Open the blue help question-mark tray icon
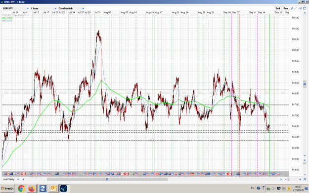This screenshot has width=309, height=193. (x=259, y=188)
